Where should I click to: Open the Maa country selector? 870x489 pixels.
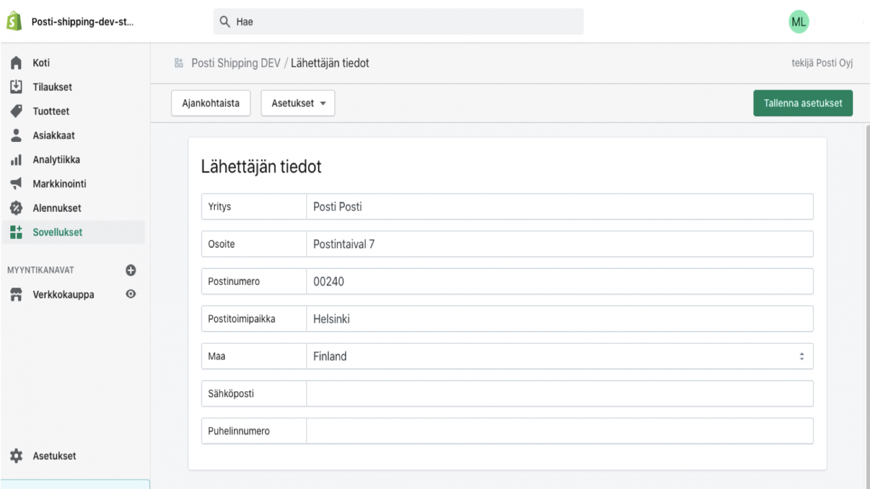(560, 356)
